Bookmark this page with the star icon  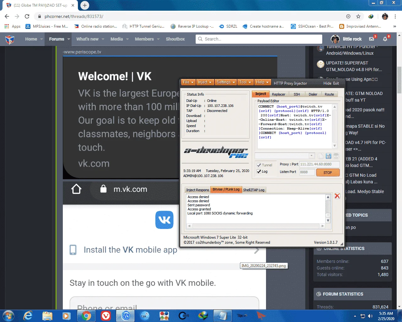[x=358, y=16]
